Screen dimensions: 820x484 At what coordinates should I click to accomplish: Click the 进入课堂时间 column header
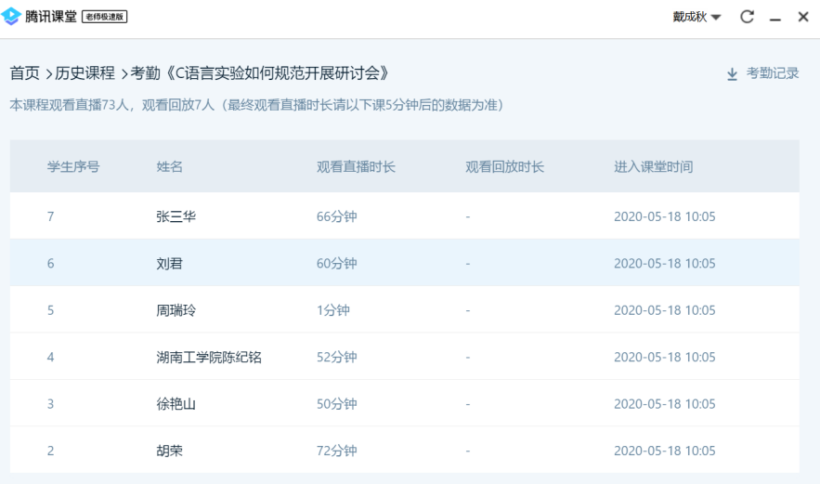point(653,167)
